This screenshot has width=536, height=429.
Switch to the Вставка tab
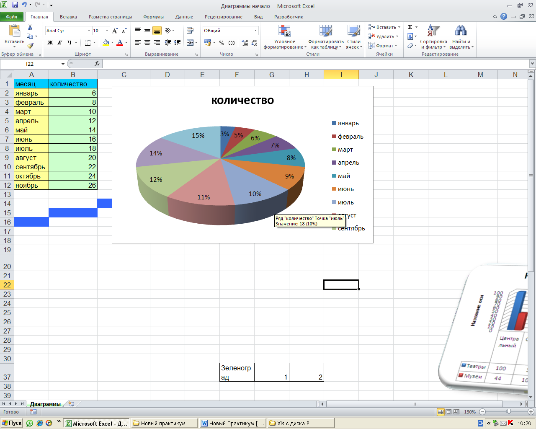pyautogui.click(x=68, y=17)
